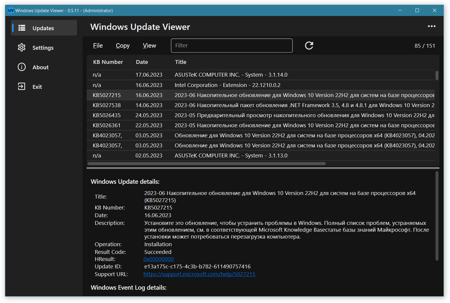Click the Windows Update details heading
The height and width of the screenshot is (303, 450).
coord(125,181)
